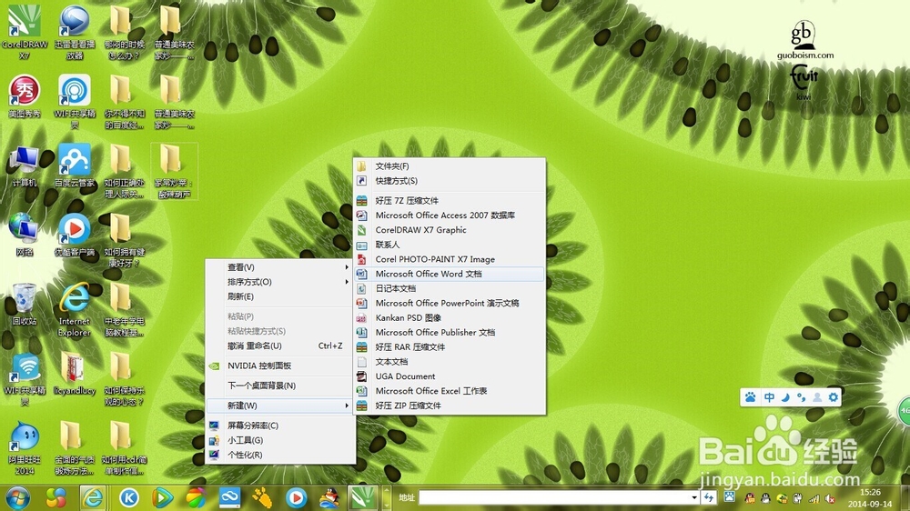
Task: Select the 家常妙菜：酸辣葫芦 folder
Action: click(174, 172)
